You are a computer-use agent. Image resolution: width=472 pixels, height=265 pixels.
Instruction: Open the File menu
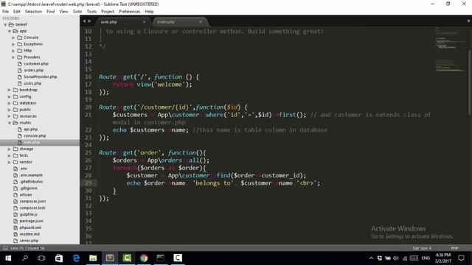click(x=5, y=12)
